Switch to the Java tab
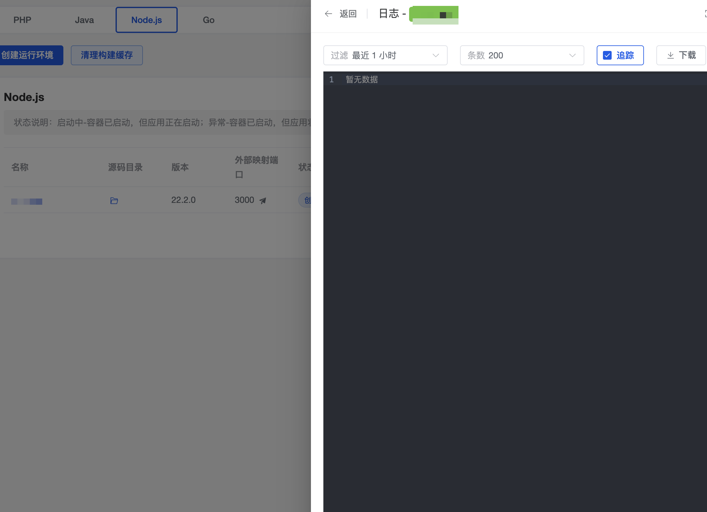This screenshot has width=707, height=512. pos(84,20)
